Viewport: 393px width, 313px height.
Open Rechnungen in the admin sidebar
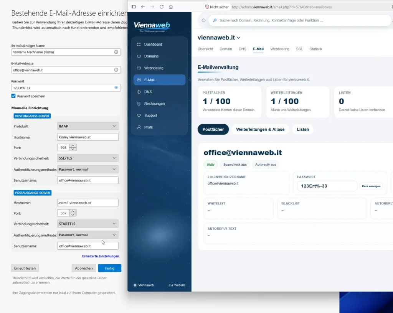tap(159, 104)
